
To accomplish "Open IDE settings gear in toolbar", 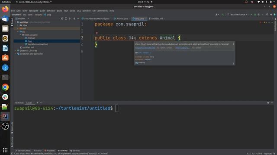I will pyautogui.click(x=271, y=14).
